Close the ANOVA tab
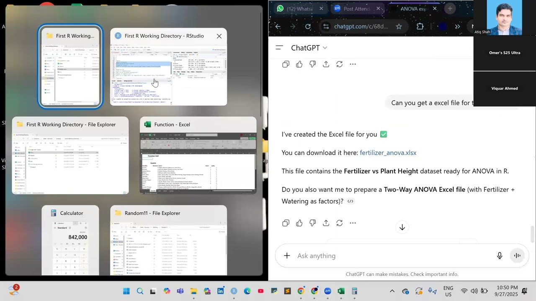 (435, 8)
